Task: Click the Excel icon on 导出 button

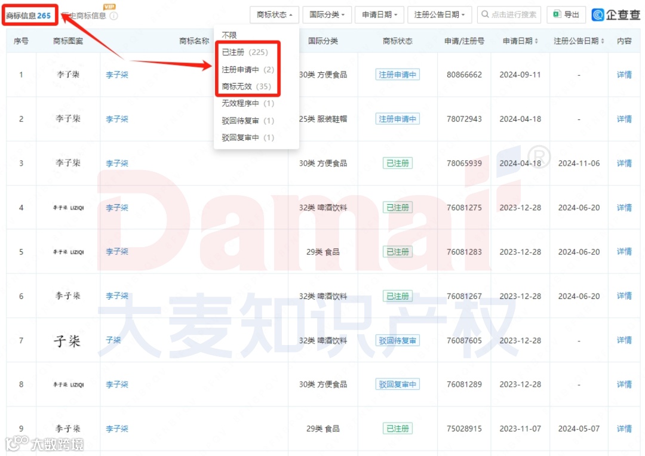Action: 557,14
